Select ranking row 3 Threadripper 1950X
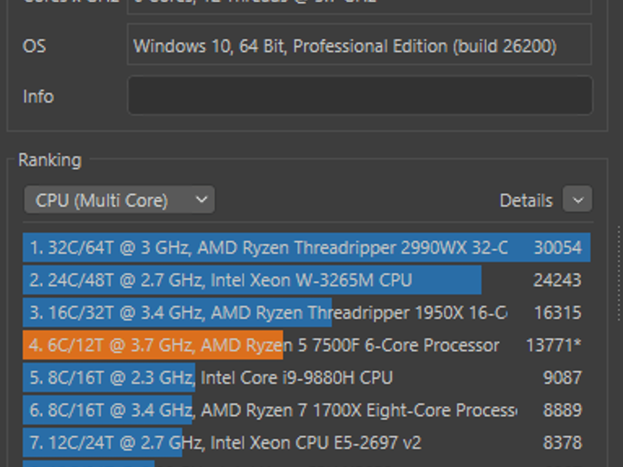The height and width of the screenshot is (467, 623). tap(307, 312)
